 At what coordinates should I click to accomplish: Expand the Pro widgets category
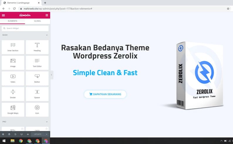(47, 122)
